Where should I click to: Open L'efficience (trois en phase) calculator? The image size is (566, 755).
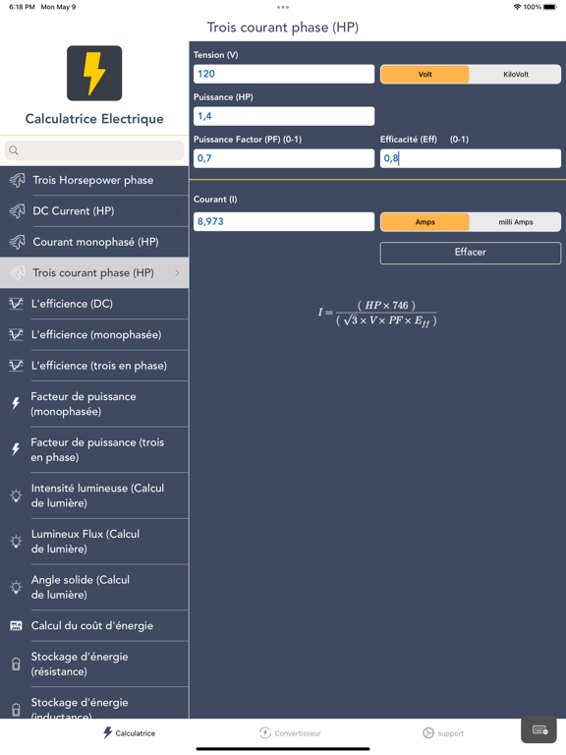click(94, 366)
